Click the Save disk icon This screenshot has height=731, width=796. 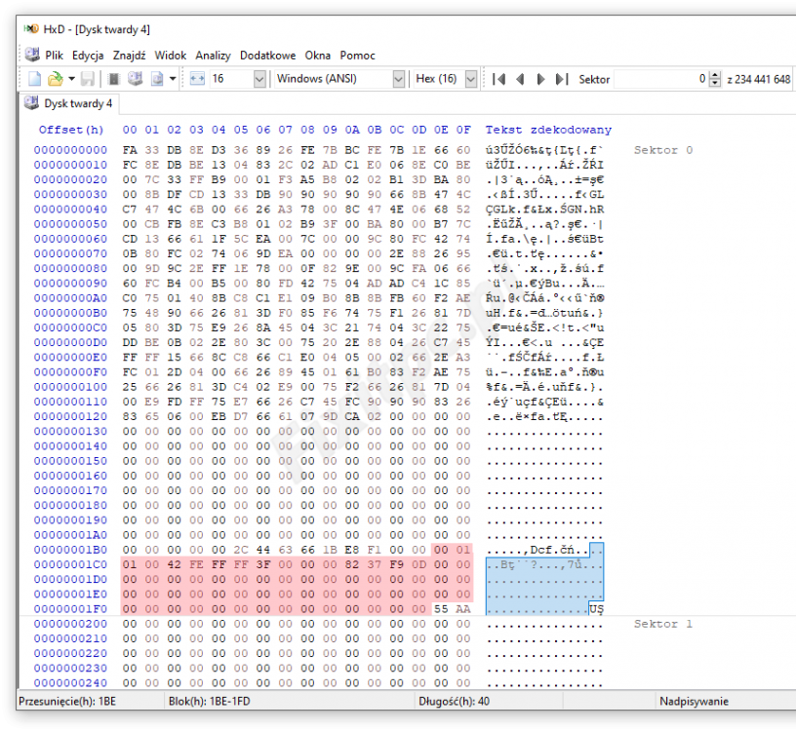[x=88, y=79]
